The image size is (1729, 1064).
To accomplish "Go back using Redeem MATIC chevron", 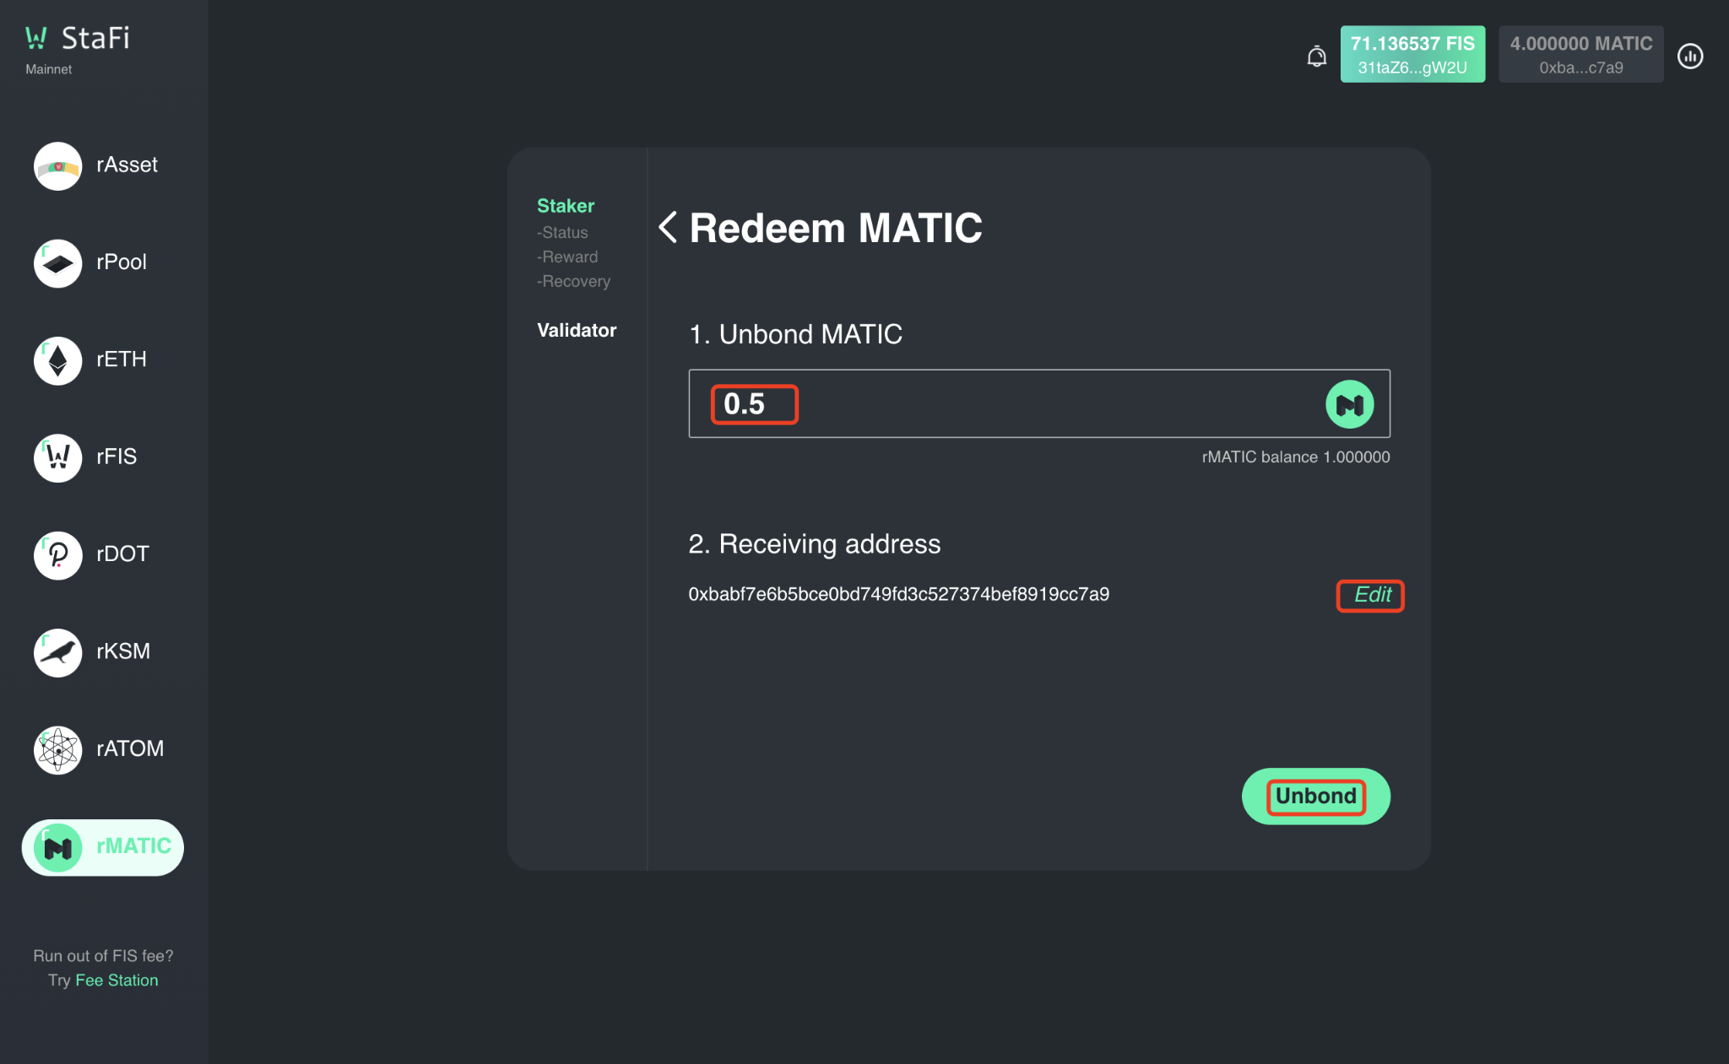I will pyautogui.click(x=668, y=227).
